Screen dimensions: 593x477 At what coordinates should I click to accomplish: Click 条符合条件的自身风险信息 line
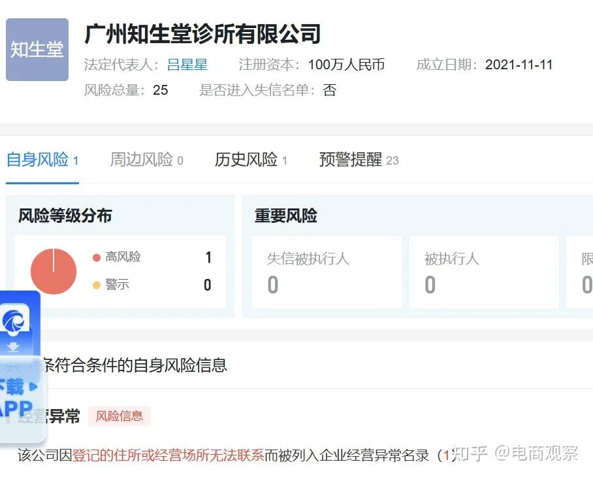point(135,365)
